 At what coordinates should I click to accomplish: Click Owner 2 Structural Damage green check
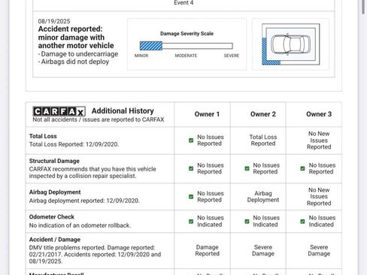point(247,168)
